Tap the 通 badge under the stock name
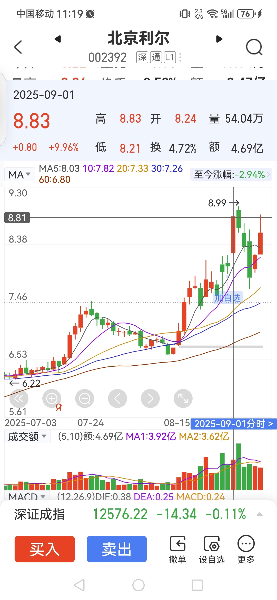The height and width of the screenshot is (600, 277). point(156,57)
